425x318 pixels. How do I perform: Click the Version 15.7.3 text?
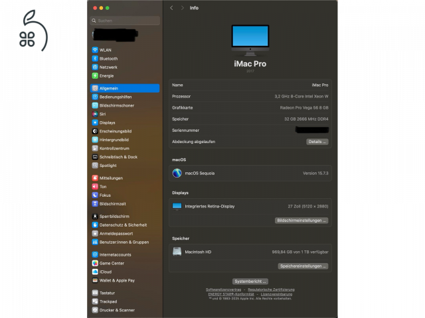coord(315,174)
